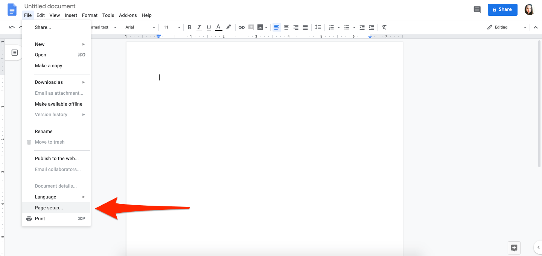Viewport: 542px width, 256px height.
Task: Click the Untitled document title field
Action: [50, 6]
